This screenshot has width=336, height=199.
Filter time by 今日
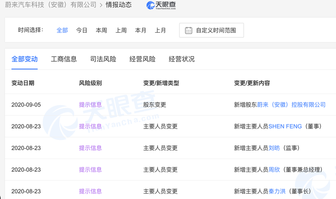82,30
